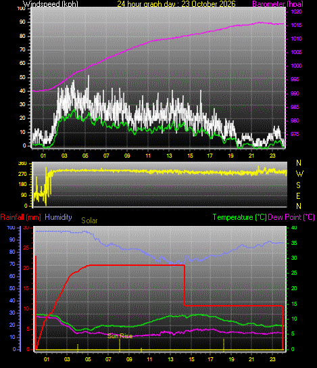The height and width of the screenshot is (368, 317).
Task: Click the blue 50 humidity axis value
Action: pos(12,288)
